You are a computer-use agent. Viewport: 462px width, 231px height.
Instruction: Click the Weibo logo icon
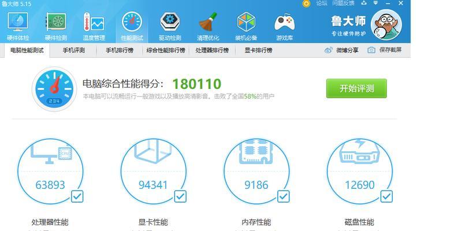tap(329, 50)
